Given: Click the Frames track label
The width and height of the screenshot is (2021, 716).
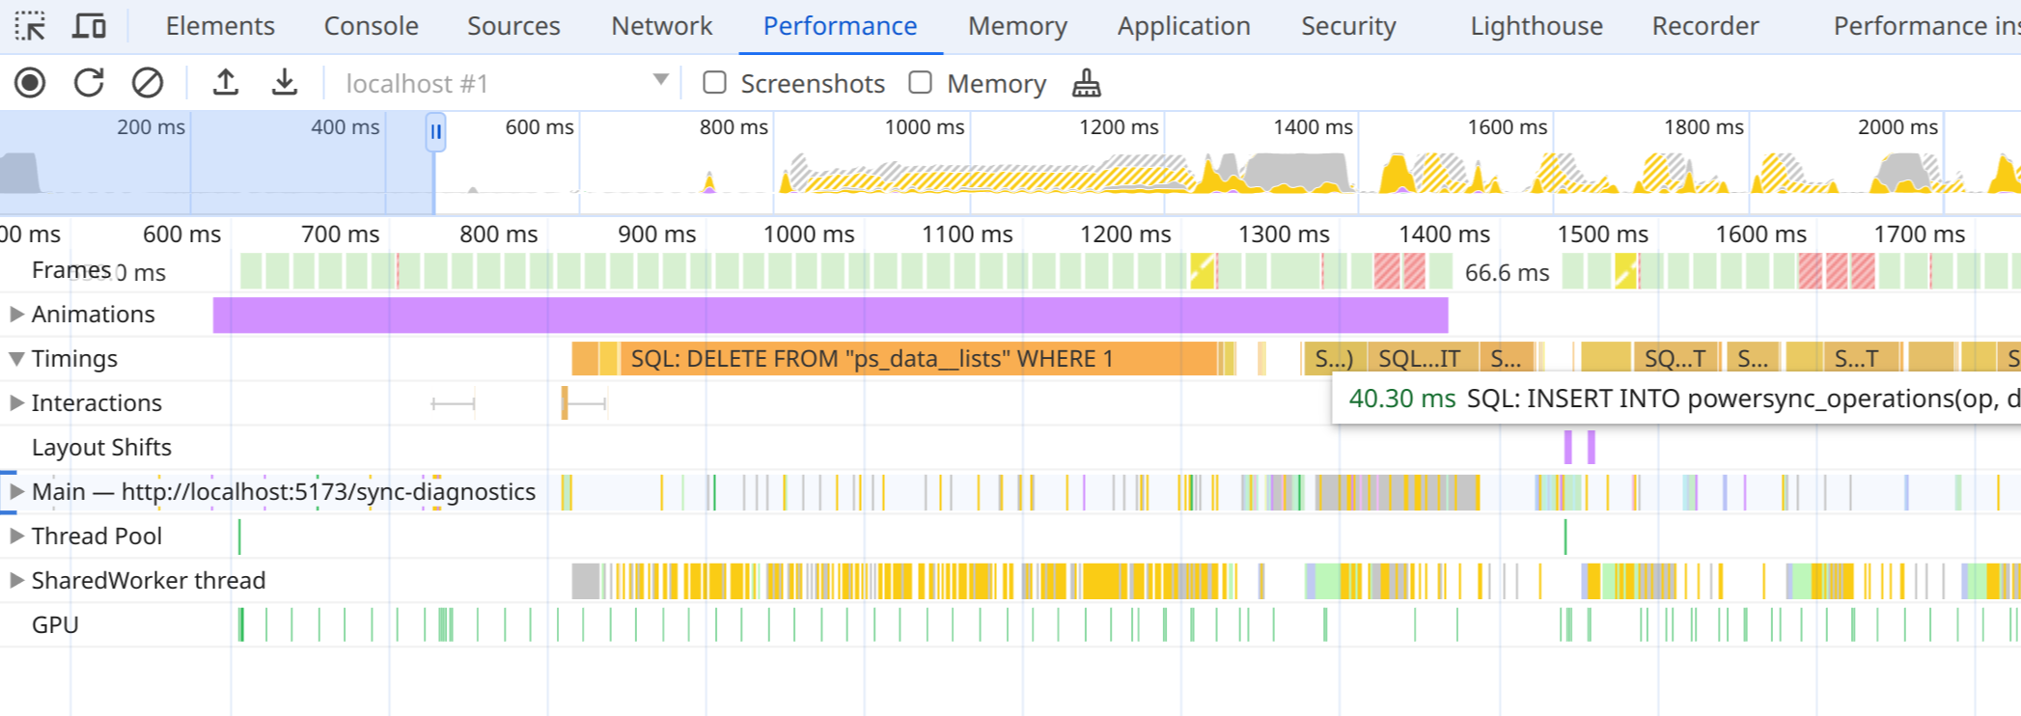Looking at the screenshot, I should click(71, 270).
